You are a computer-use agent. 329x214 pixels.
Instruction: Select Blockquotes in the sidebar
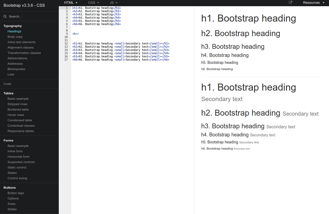(16, 69)
